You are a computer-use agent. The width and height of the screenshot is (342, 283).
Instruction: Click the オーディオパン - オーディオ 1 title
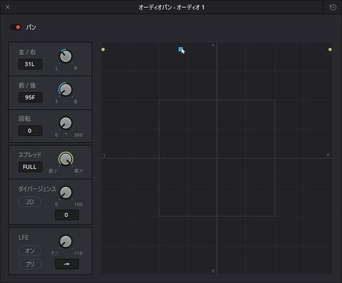click(x=172, y=7)
